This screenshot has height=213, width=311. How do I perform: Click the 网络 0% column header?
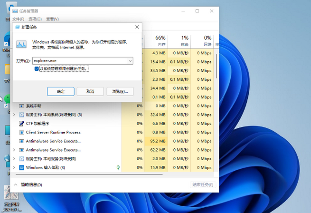pos(202,41)
